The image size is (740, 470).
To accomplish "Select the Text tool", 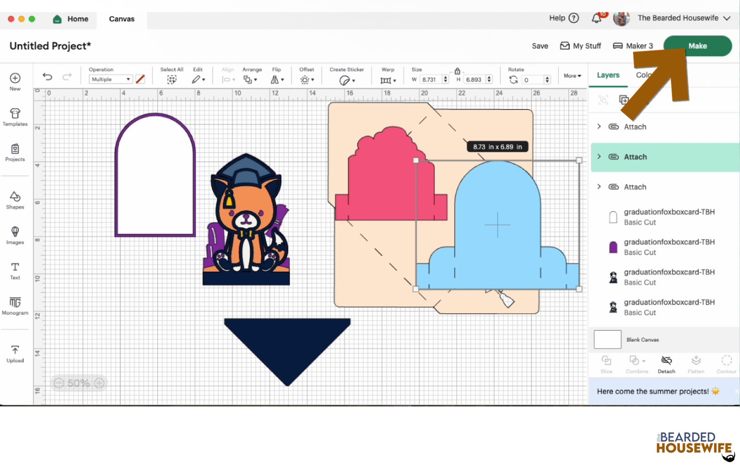I will (15, 271).
